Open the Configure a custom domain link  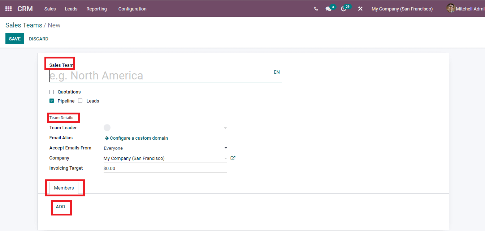pos(137,138)
